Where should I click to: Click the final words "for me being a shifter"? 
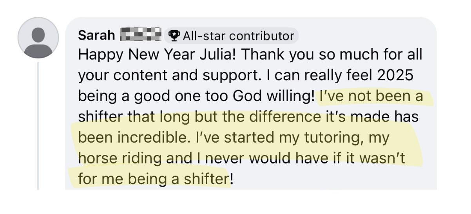coord(153,179)
